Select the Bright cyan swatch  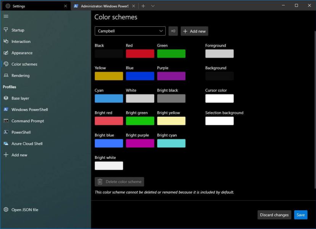171,143
